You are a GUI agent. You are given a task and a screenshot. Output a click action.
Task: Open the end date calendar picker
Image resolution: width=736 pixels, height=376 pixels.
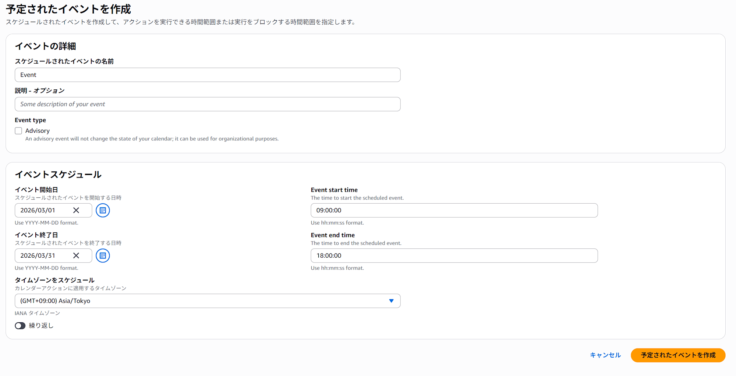pyautogui.click(x=103, y=255)
